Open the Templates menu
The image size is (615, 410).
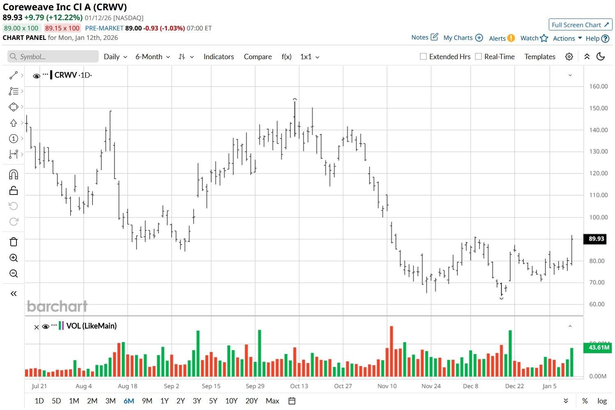pyautogui.click(x=540, y=57)
